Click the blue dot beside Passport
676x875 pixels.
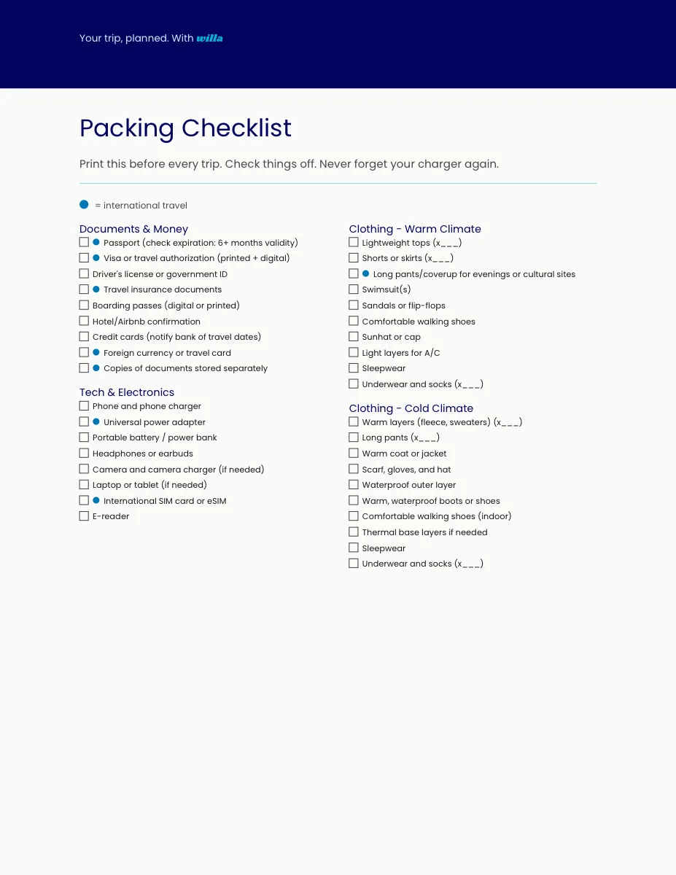96,242
